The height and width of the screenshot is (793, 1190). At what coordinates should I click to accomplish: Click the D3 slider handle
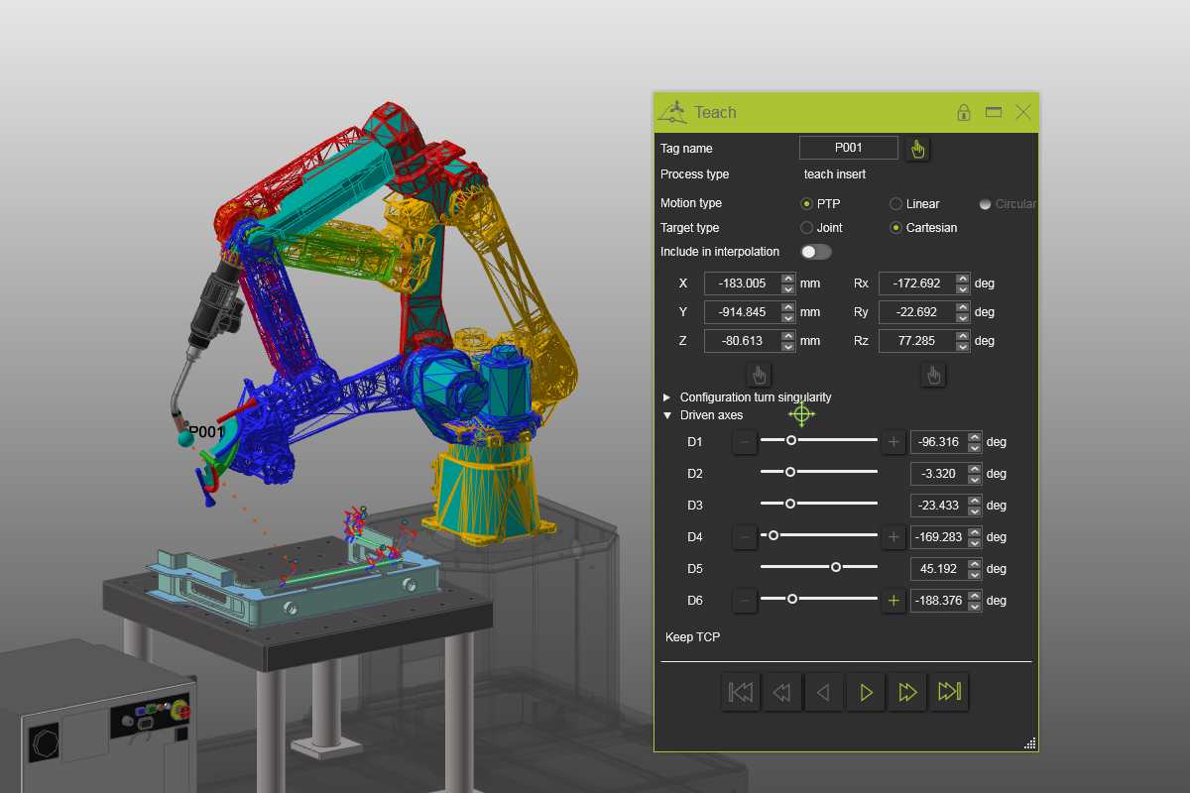click(x=790, y=504)
